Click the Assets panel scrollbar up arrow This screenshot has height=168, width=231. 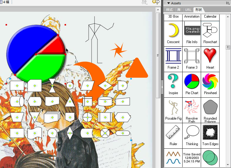[x=228, y=17]
